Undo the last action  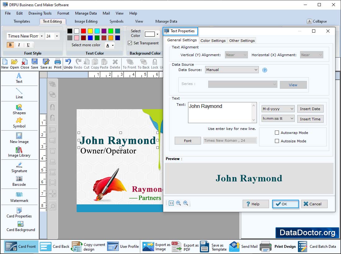pos(68,64)
